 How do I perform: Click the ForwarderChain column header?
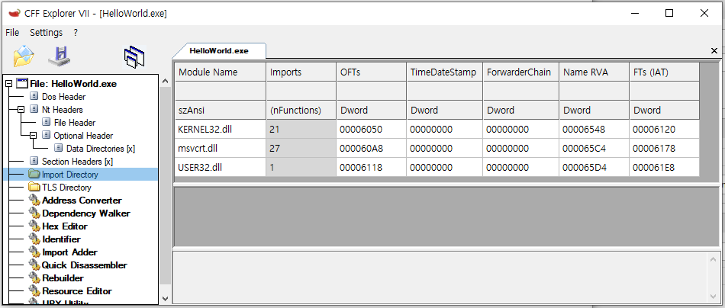tap(521, 72)
